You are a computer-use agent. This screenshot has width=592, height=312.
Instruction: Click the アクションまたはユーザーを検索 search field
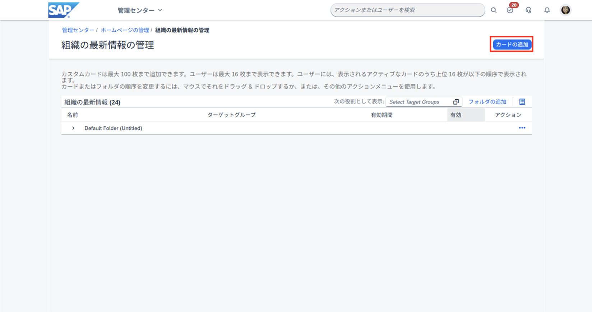407,10
